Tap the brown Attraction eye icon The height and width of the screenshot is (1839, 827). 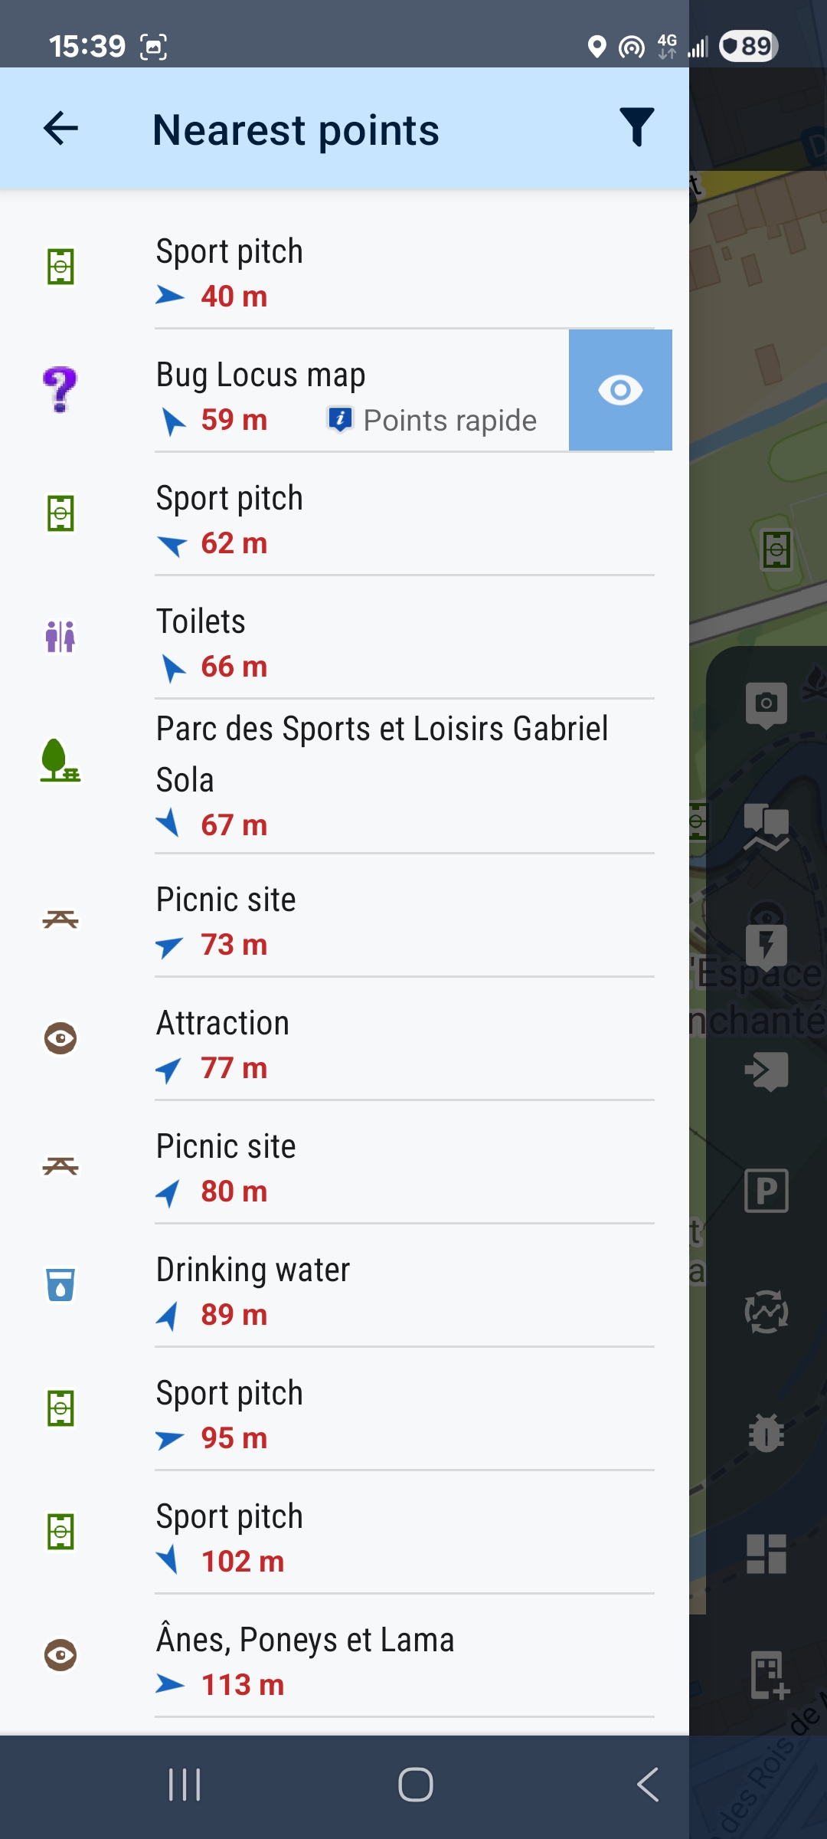pos(60,1038)
